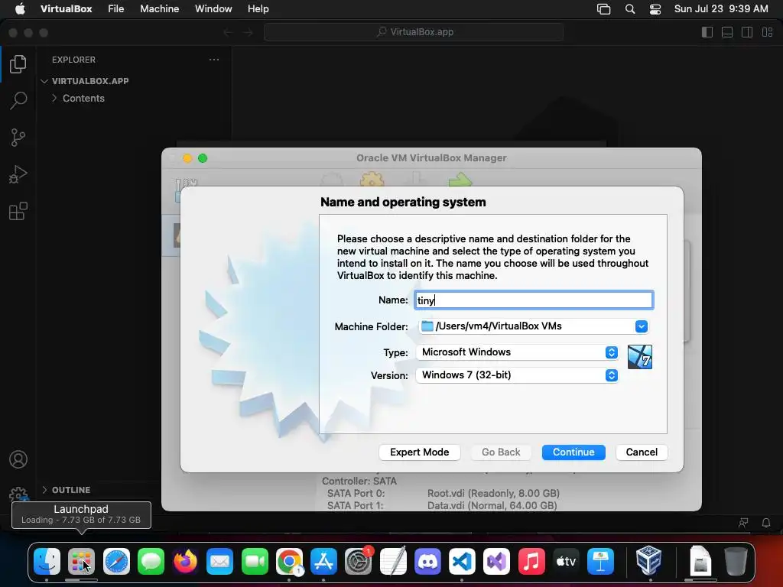Open the Help menu
The height and width of the screenshot is (587, 783).
(x=258, y=9)
